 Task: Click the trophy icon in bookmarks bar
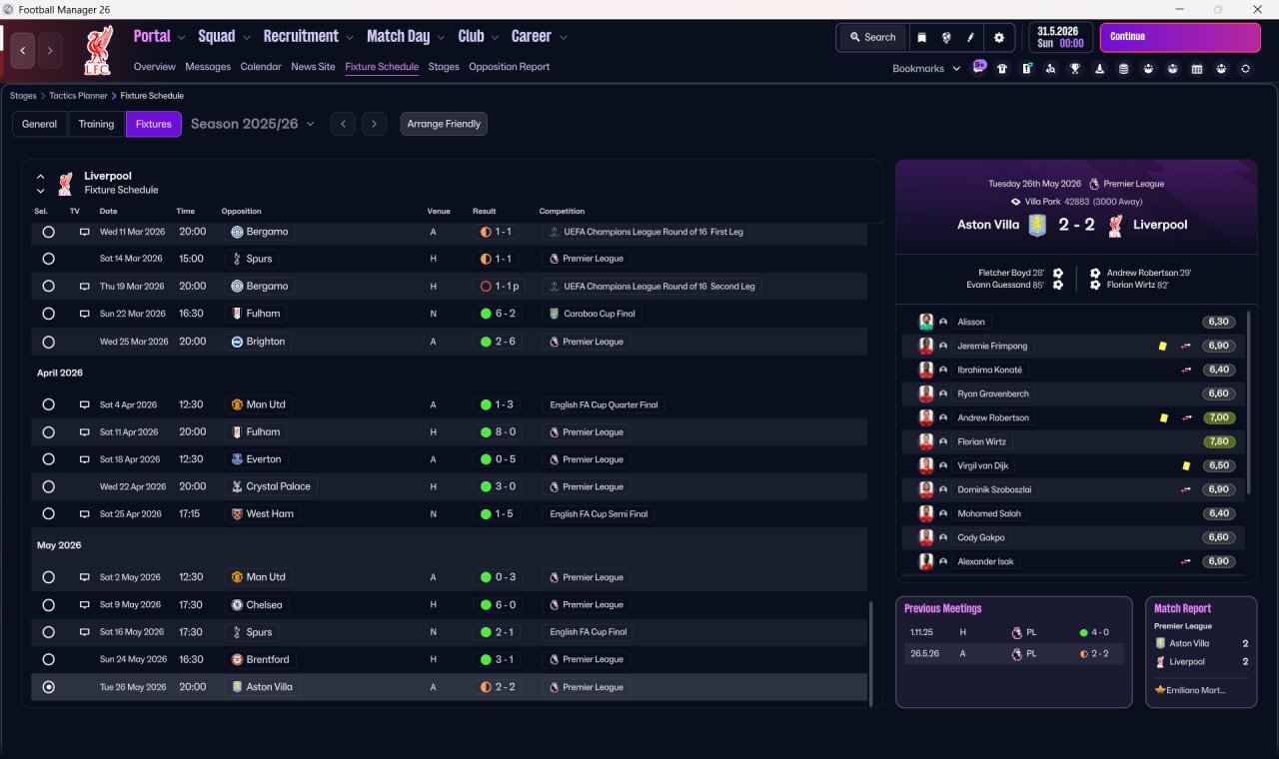[1075, 69]
